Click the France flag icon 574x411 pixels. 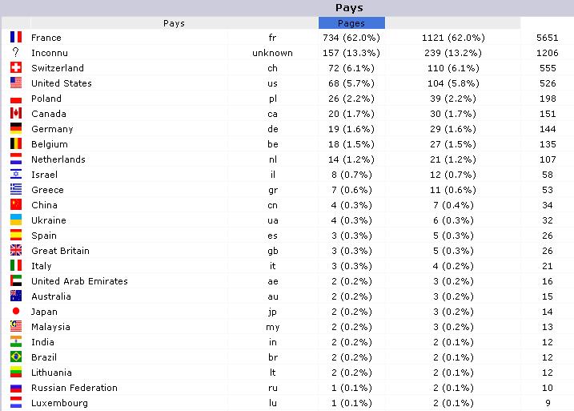point(16,37)
